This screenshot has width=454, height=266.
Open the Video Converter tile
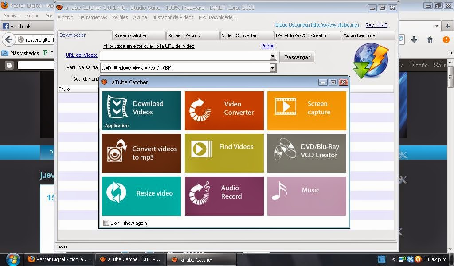[x=224, y=110]
